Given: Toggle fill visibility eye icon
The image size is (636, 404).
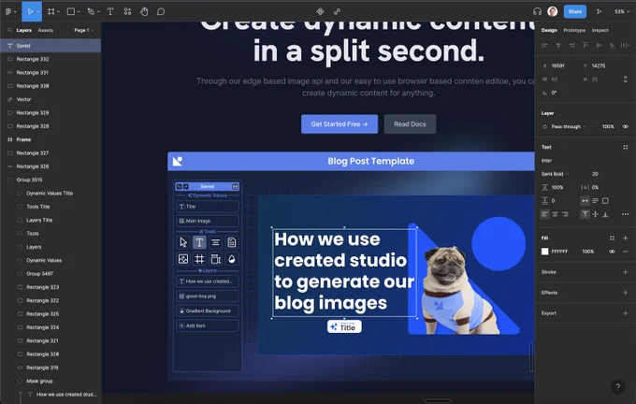Looking at the screenshot, I should point(612,252).
